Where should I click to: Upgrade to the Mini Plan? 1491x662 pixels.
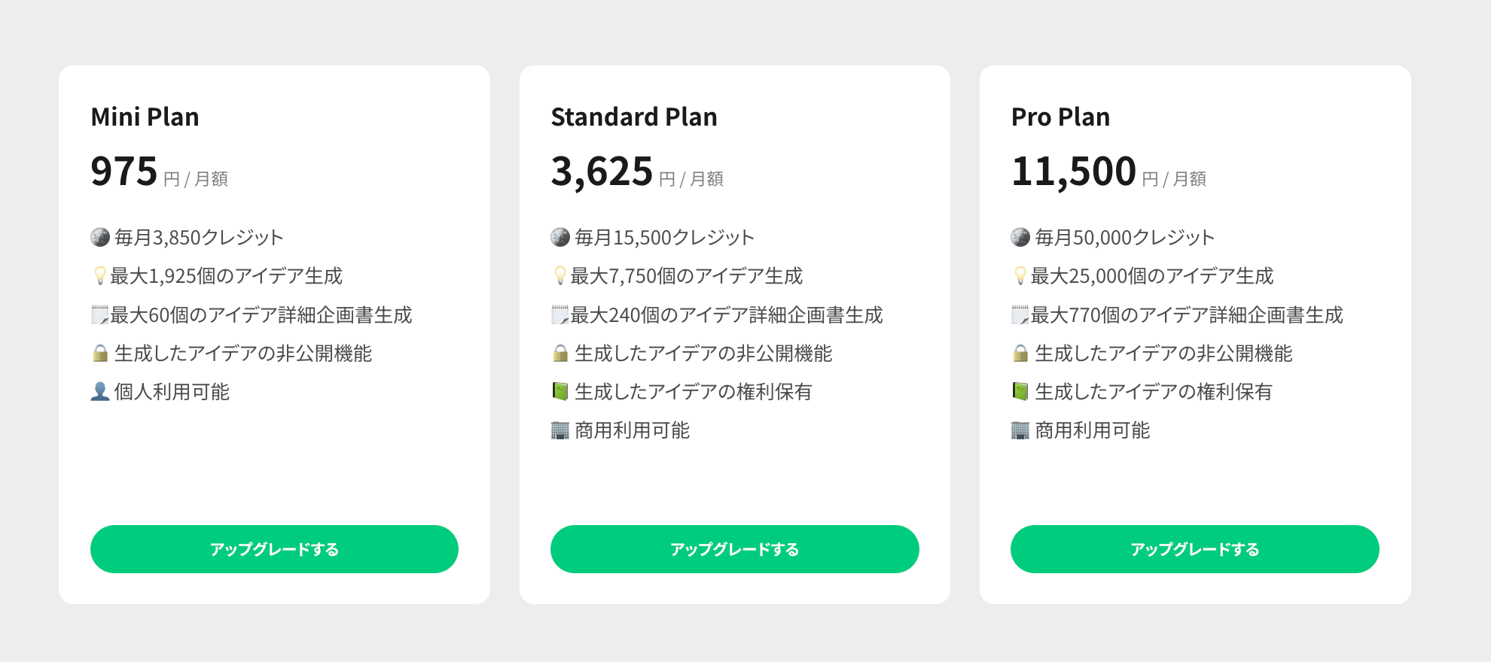point(274,549)
